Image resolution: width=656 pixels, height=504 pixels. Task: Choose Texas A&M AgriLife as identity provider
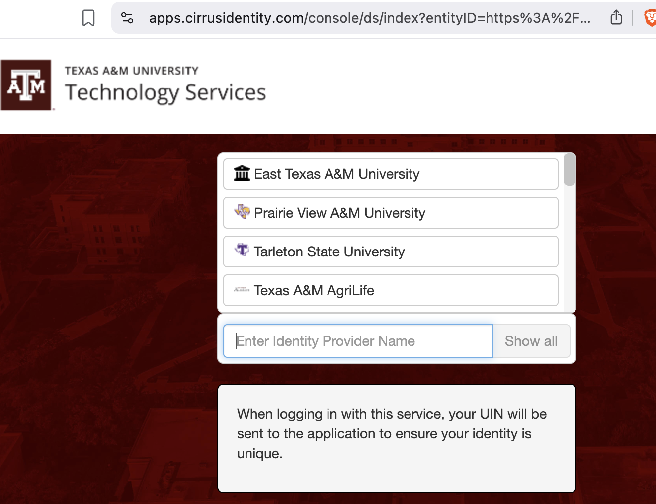[x=391, y=290]
